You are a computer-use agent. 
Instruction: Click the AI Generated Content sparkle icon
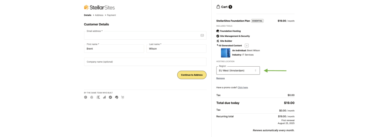point(218,45)
